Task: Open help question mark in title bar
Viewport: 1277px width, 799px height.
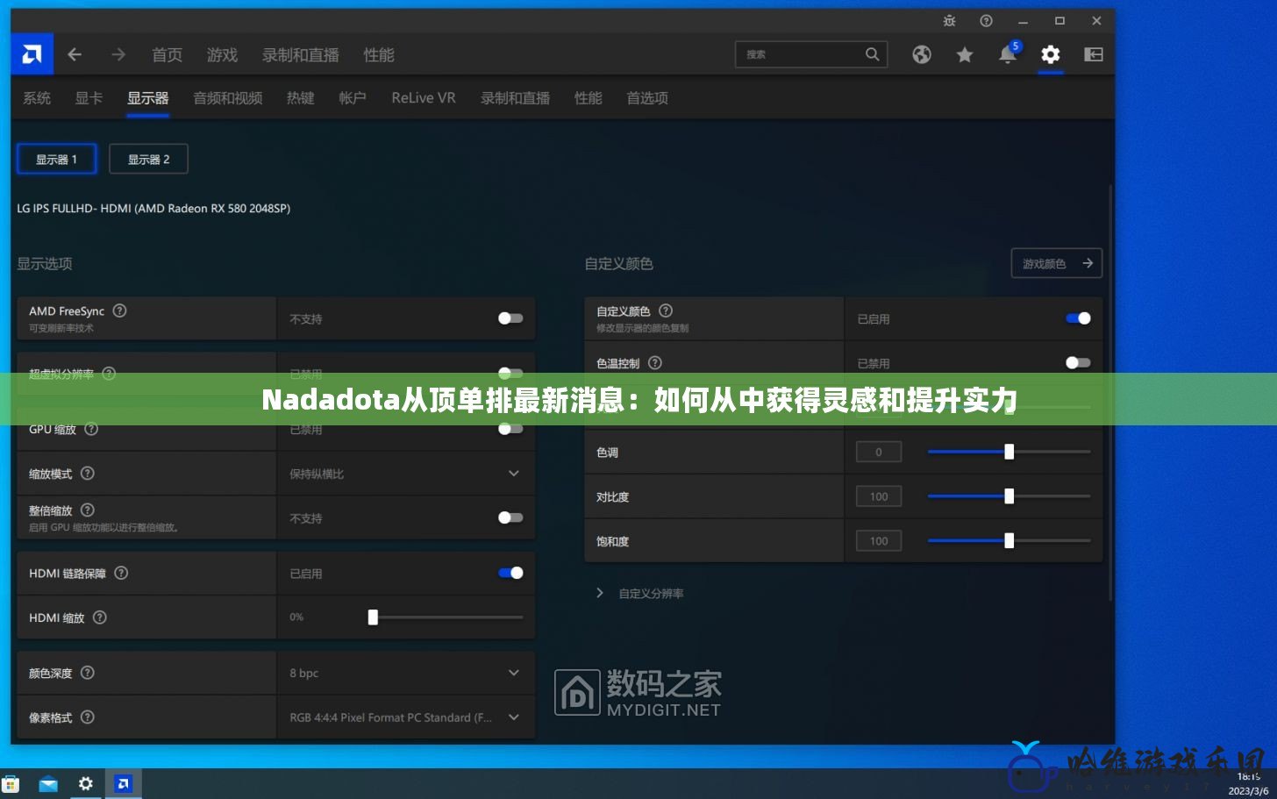Action: tap(987, 21)
